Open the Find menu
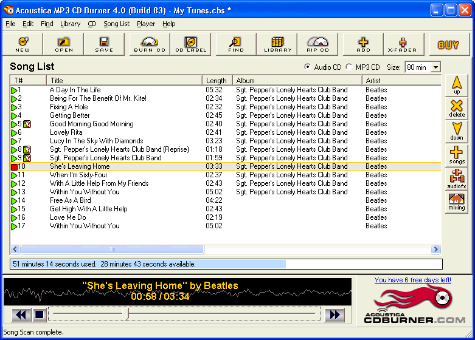 (x=47, y=24)
